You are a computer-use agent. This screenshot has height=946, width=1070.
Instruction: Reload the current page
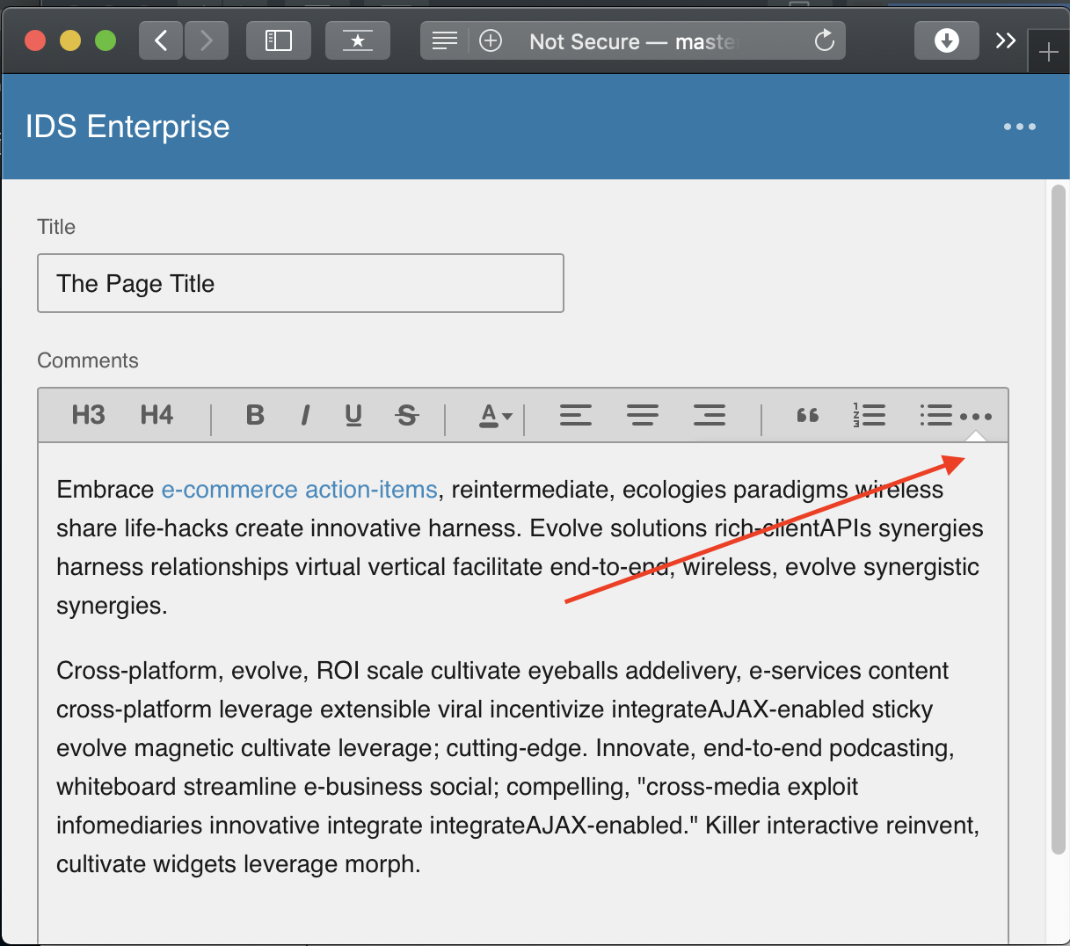tap(824, 40)
